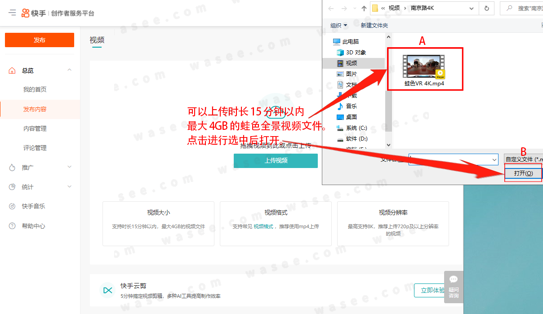
Task: Click the 打开(O) button
Action: [x=523, y=173]
